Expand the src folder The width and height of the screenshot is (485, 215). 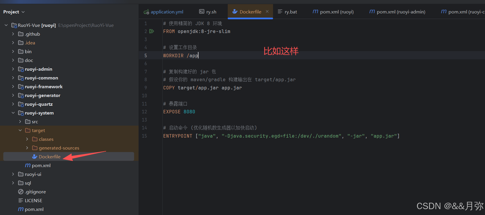[20, 122]
